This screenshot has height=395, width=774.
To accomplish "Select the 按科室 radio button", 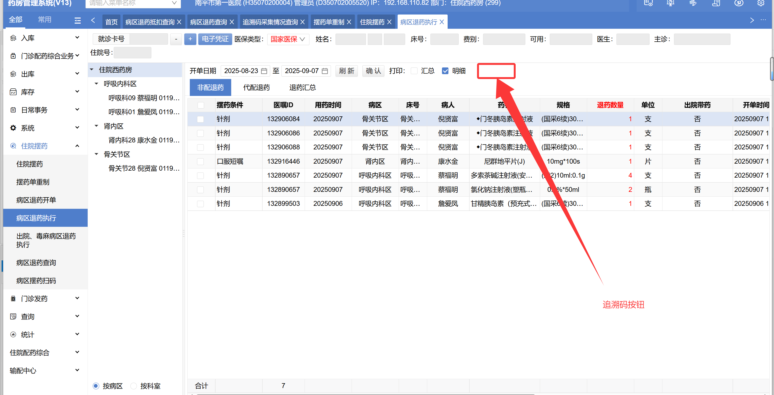I will 134,386.
